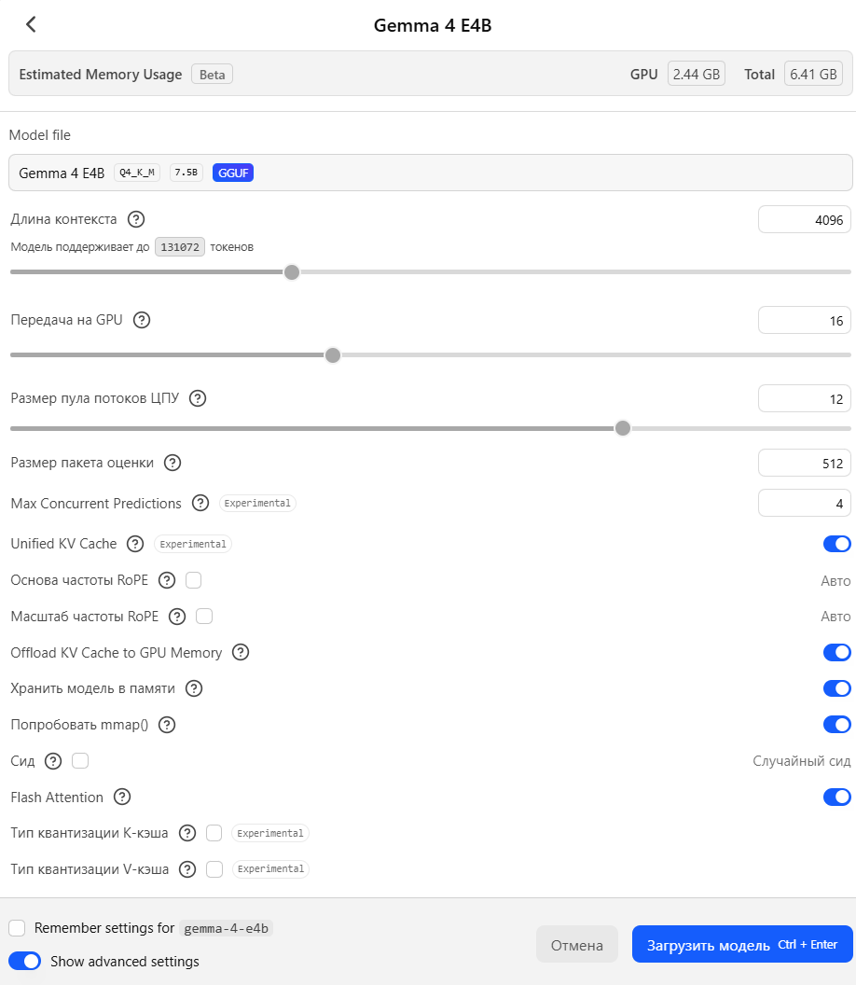Turn off Show advanced settings
This screenshot has height=985, width=856.
24,962
